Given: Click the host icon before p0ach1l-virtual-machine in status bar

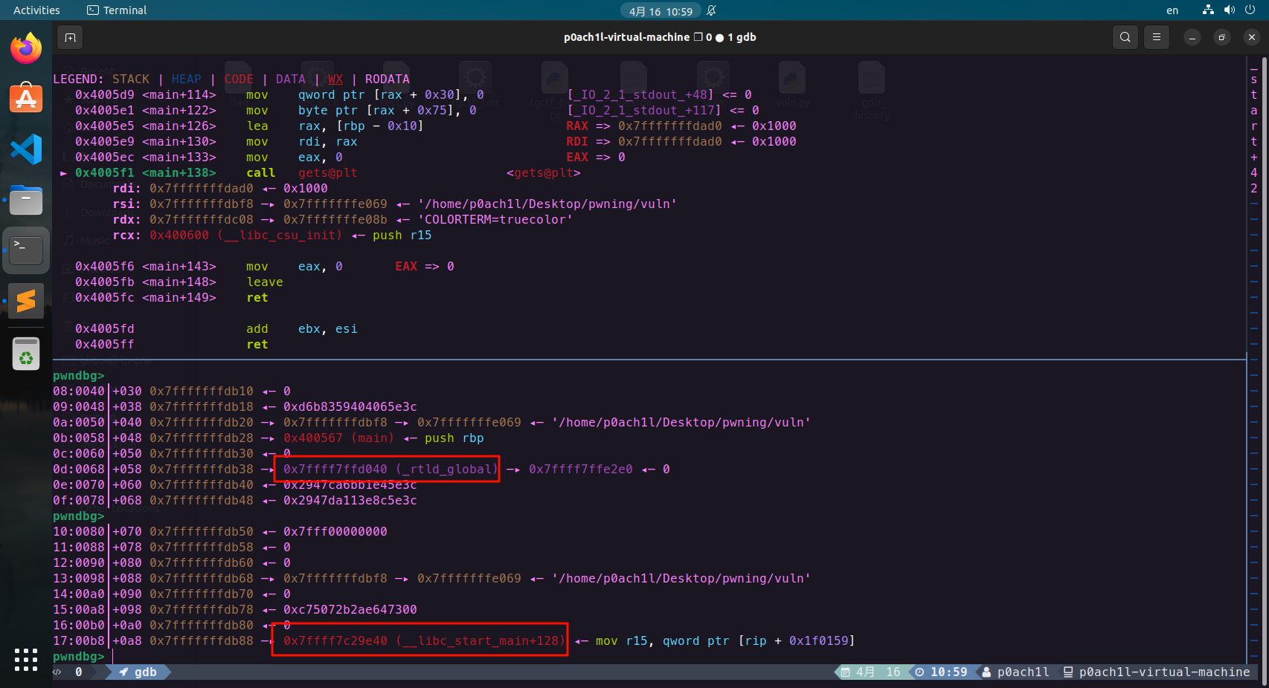Looking at the screenshot, I should click(1068, 672).
